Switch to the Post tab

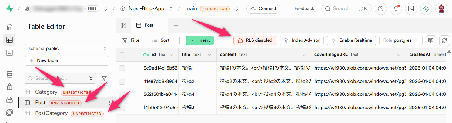pyautogui.click(x=149, y=25)
